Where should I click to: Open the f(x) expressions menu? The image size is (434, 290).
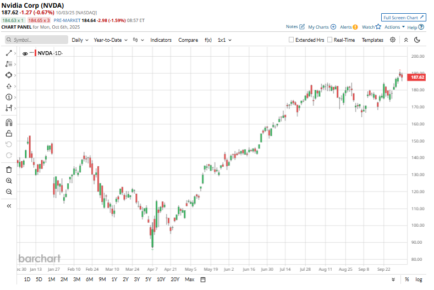pos(208,40)
